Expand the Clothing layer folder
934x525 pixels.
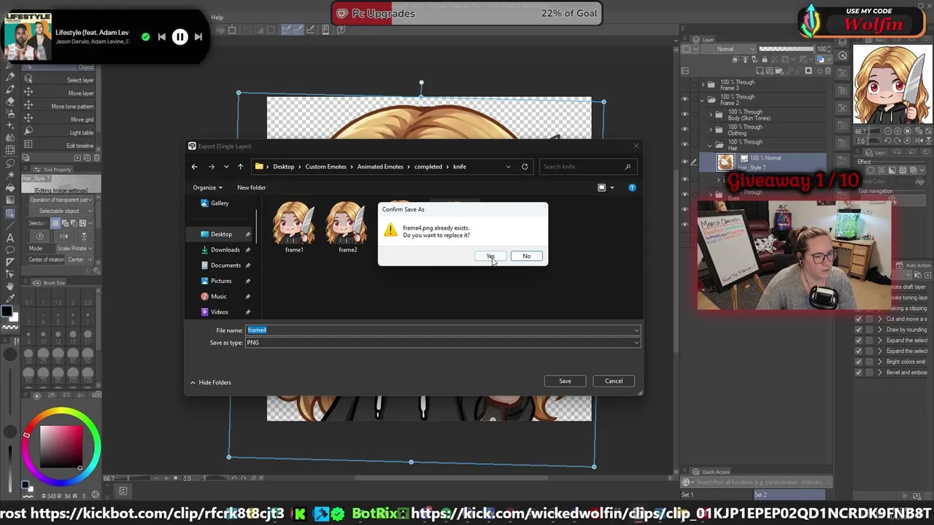point(711,130)
